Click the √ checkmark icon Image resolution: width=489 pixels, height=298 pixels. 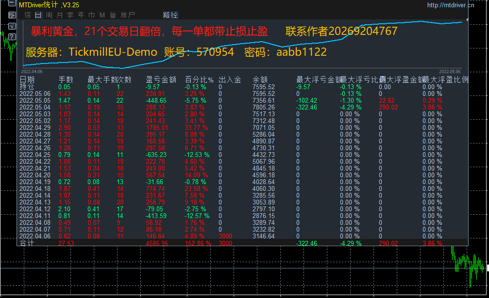coord(12,26)
